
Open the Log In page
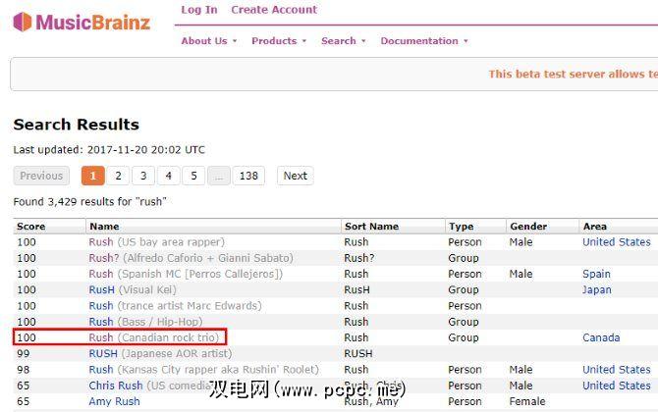click(x=199, y=10)
